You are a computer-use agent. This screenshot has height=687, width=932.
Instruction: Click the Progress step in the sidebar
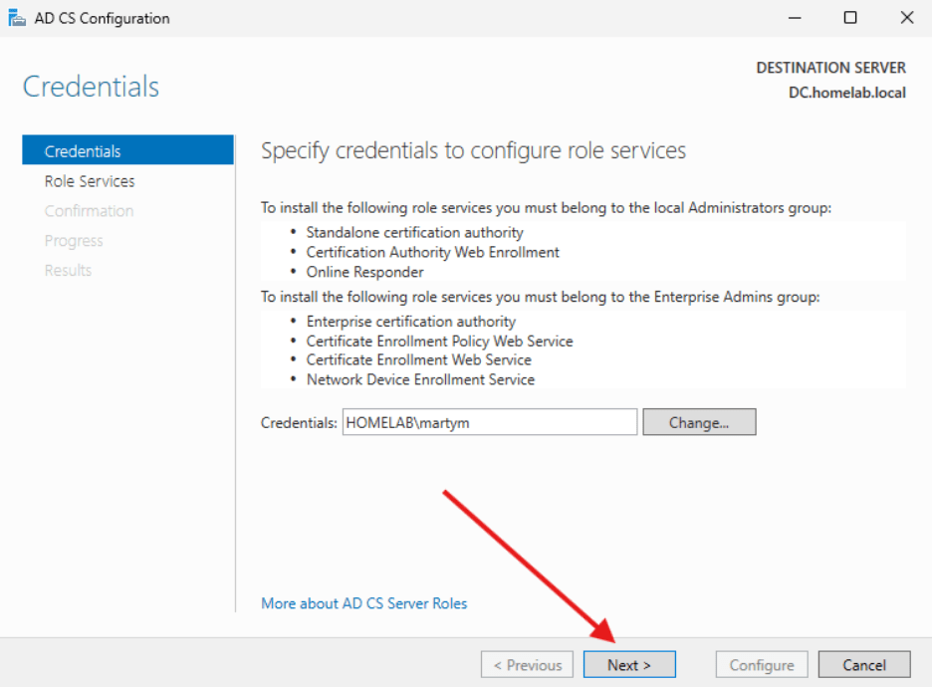[x=74, y=240]
